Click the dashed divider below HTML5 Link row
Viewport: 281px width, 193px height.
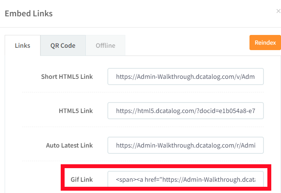click(x=143, y=127)
